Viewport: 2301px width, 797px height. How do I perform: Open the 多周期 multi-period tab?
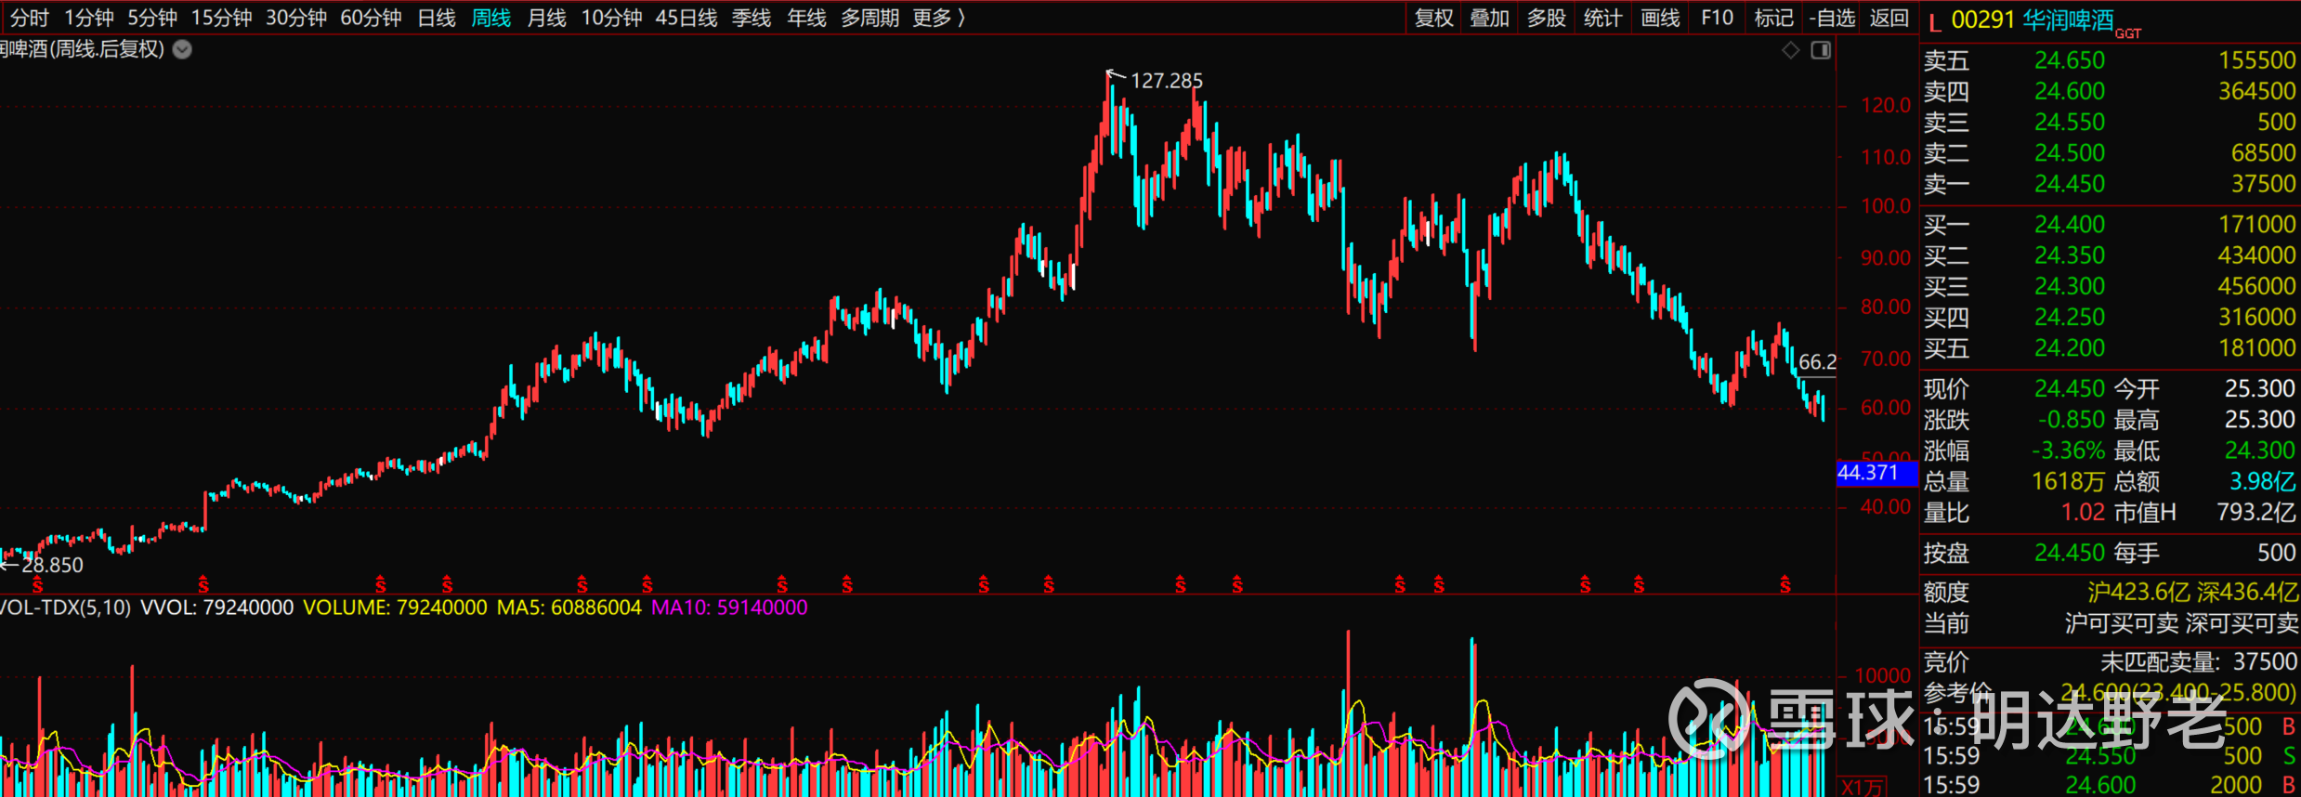point(870,18)
